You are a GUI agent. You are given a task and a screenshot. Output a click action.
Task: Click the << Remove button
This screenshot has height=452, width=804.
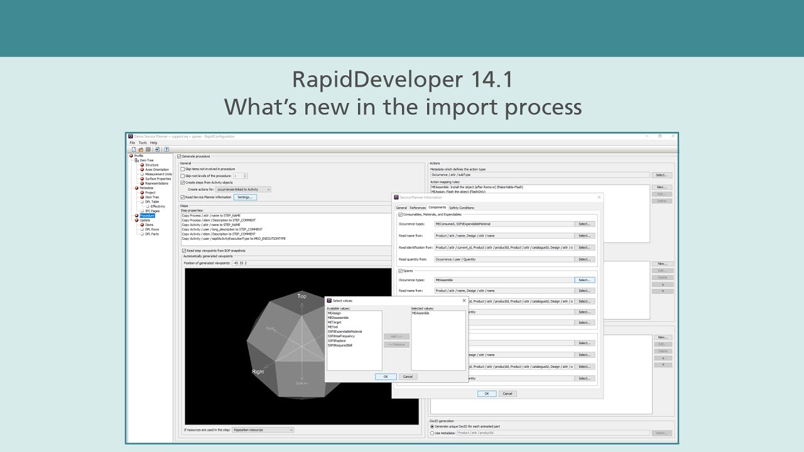pyautogui.click(x=396, y=345)
